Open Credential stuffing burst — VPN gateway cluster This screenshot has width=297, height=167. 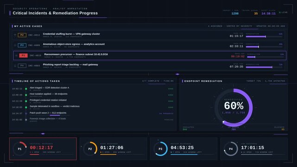[71, 34]
